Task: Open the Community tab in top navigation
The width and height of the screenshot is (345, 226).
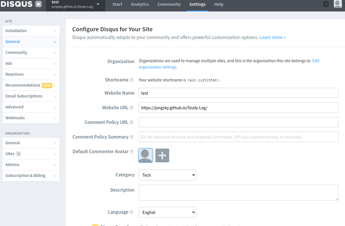Action: pyautogui.click(x=169, y=4)
